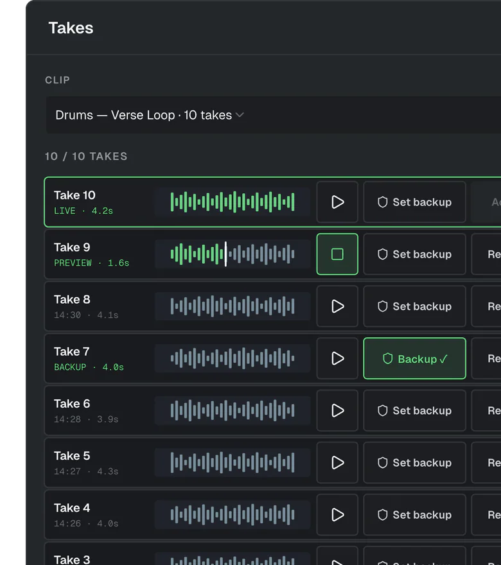The image size is (501, 565).
Task: Play Take 7 preview
Action: pyautogui.click(x=337, y=358)
